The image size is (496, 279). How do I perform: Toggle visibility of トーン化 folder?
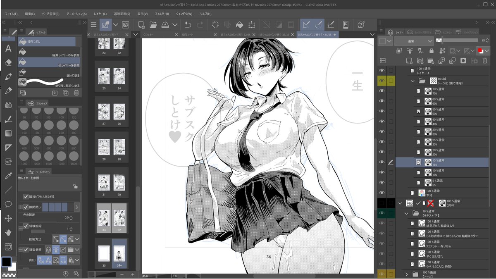(x=382, y=81)
